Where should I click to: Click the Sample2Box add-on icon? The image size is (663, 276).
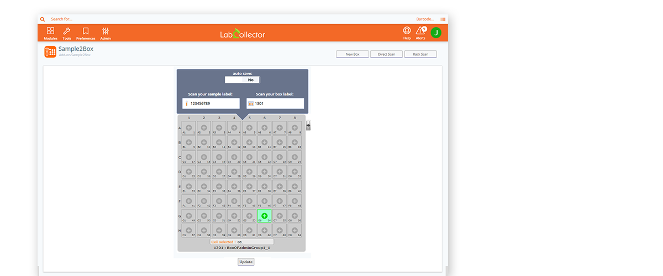click(50, 51)
